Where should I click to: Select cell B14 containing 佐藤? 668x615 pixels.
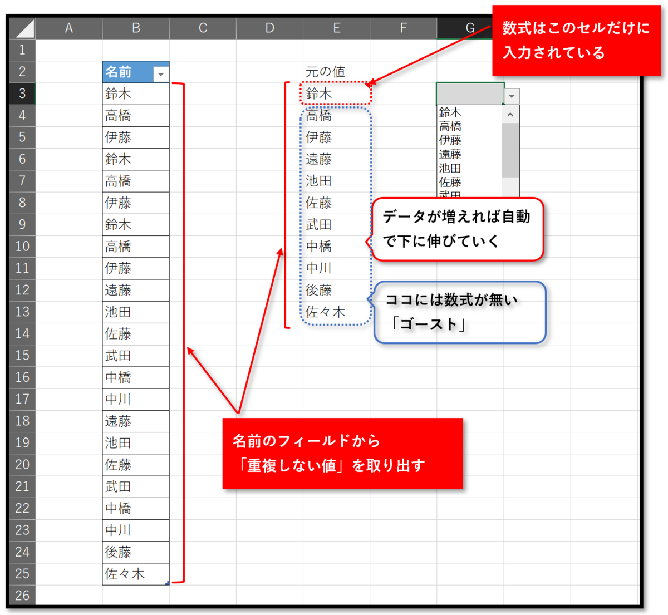point(136,333)
